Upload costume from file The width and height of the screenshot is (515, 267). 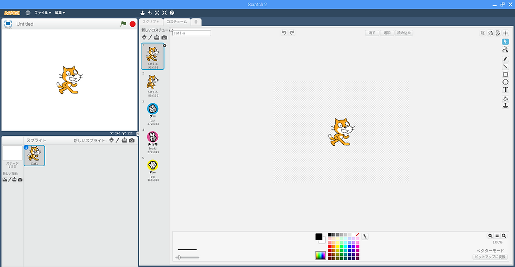(x=157, y=37)
